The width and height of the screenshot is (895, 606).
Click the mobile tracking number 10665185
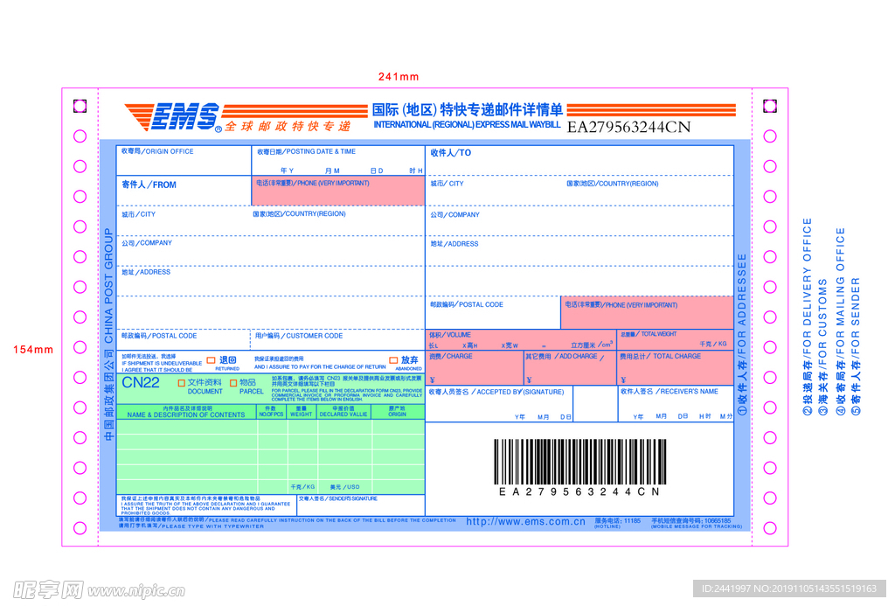[690, 522]
